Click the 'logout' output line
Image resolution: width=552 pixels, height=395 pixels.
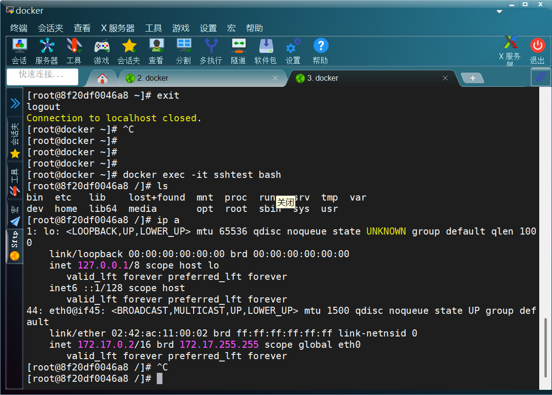point(43,107)
